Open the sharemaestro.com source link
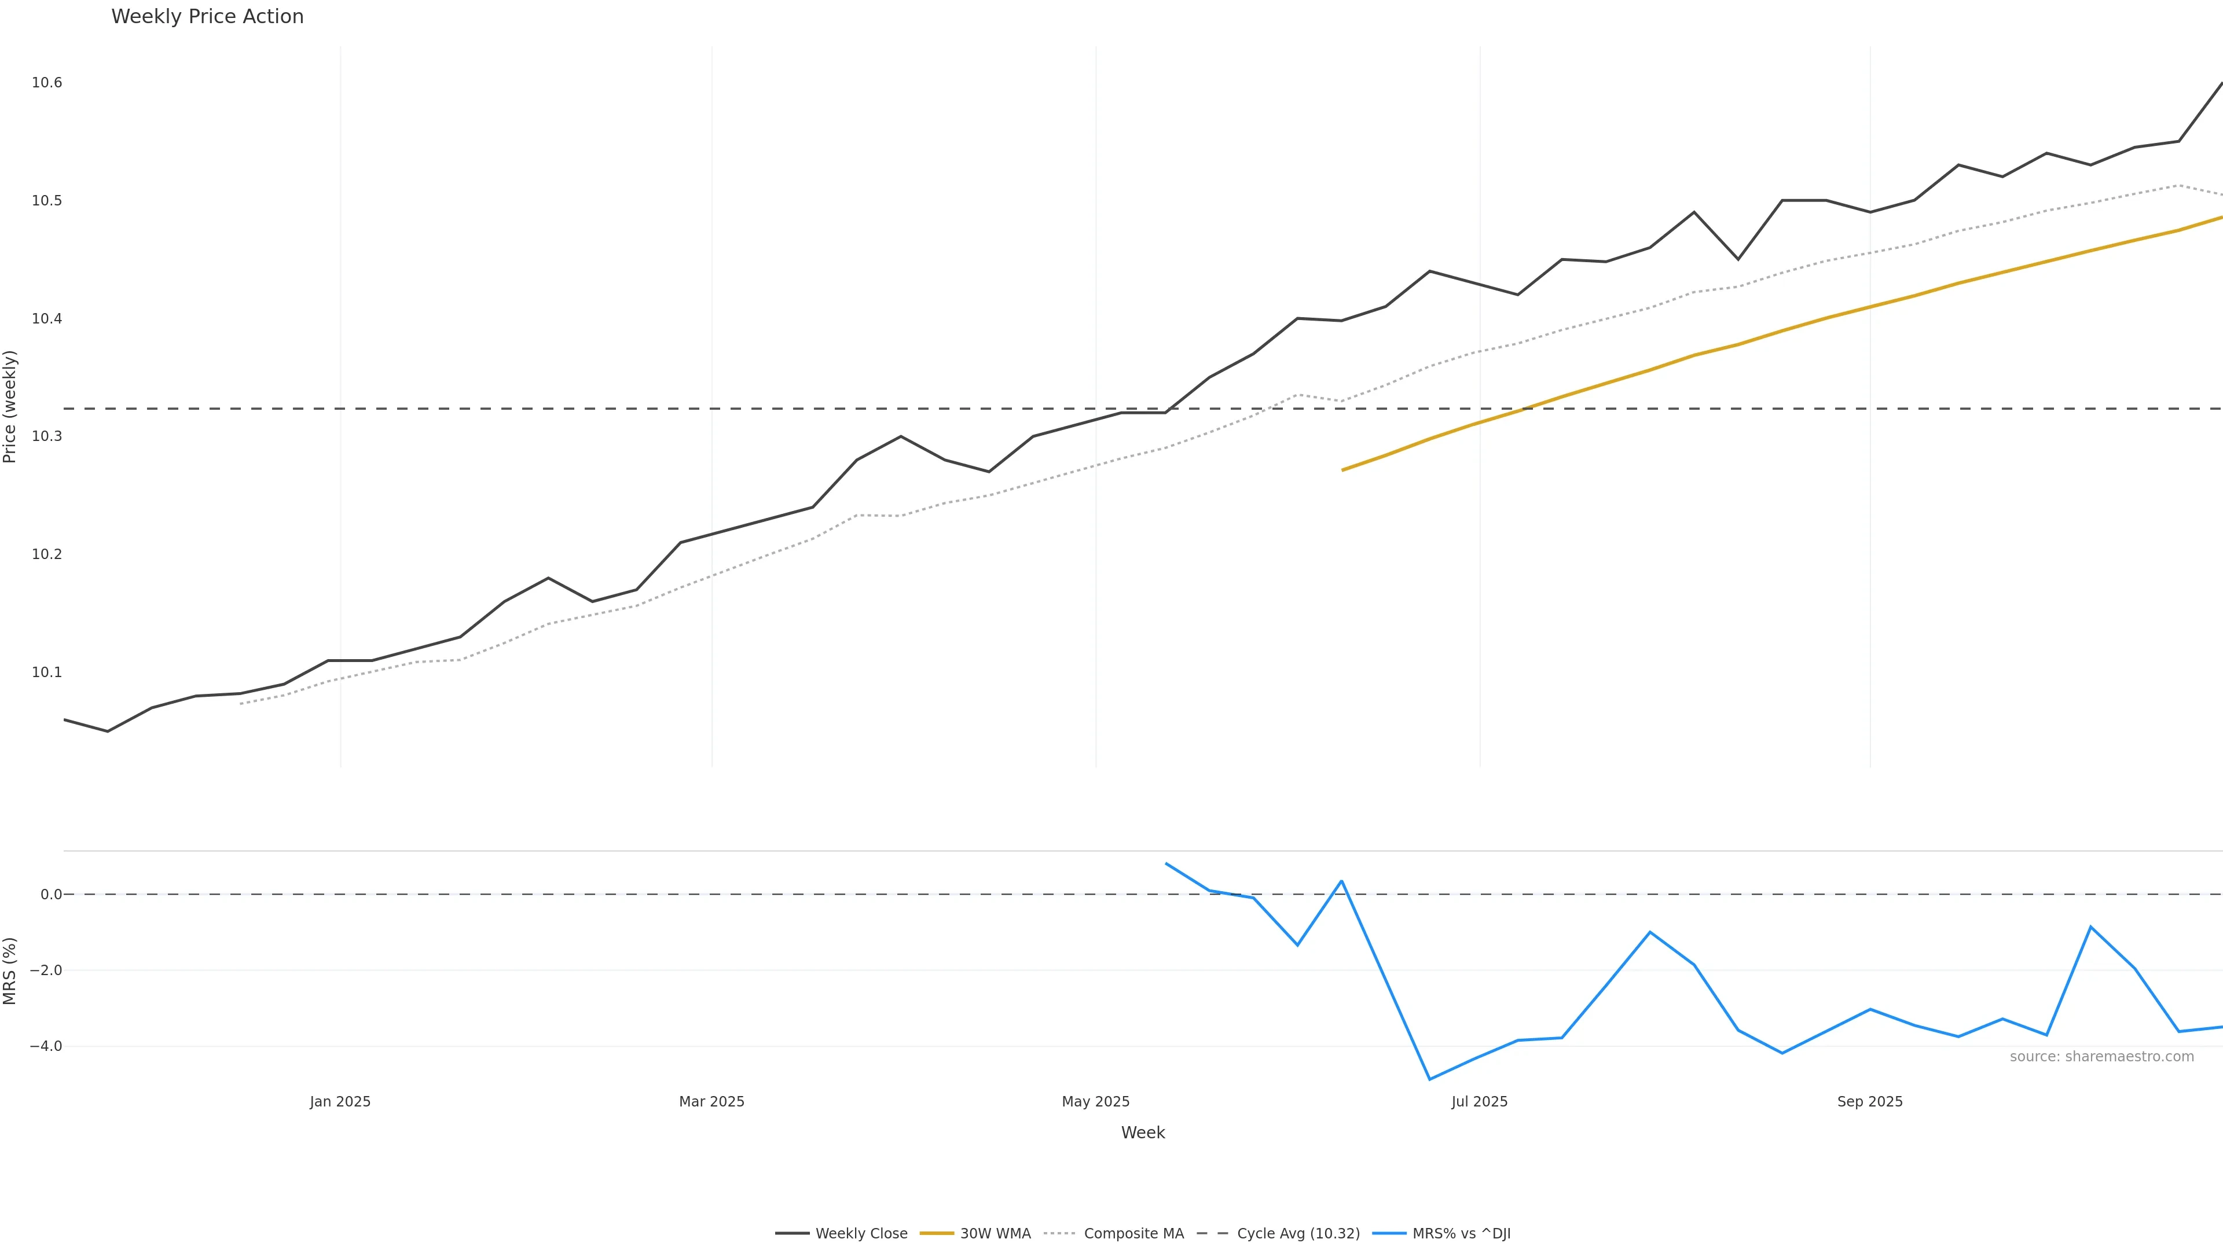 (x=2101, y=1057)
